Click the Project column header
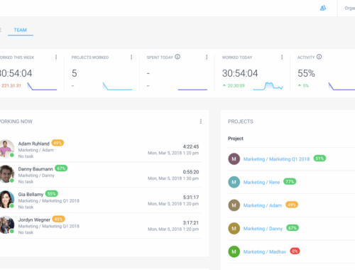The image size is (355, 270). pos(236,139)
